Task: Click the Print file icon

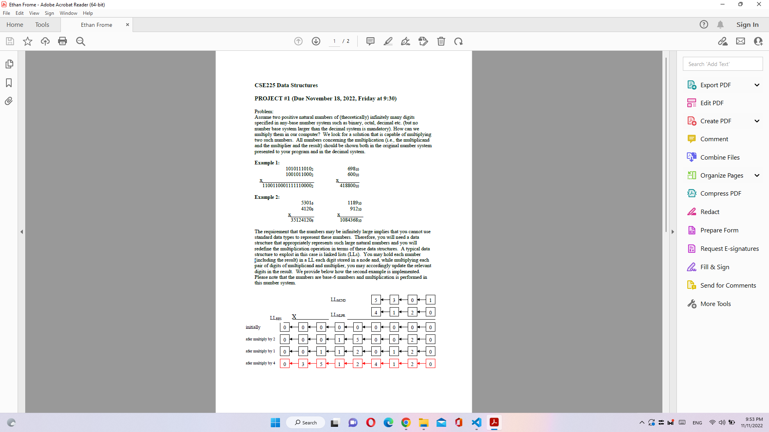Action: coord(62,41)
